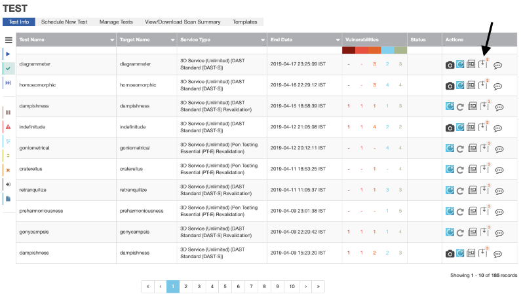521x294 pixels.
Task: Click the next page arrow
Action: coord(305,286)
